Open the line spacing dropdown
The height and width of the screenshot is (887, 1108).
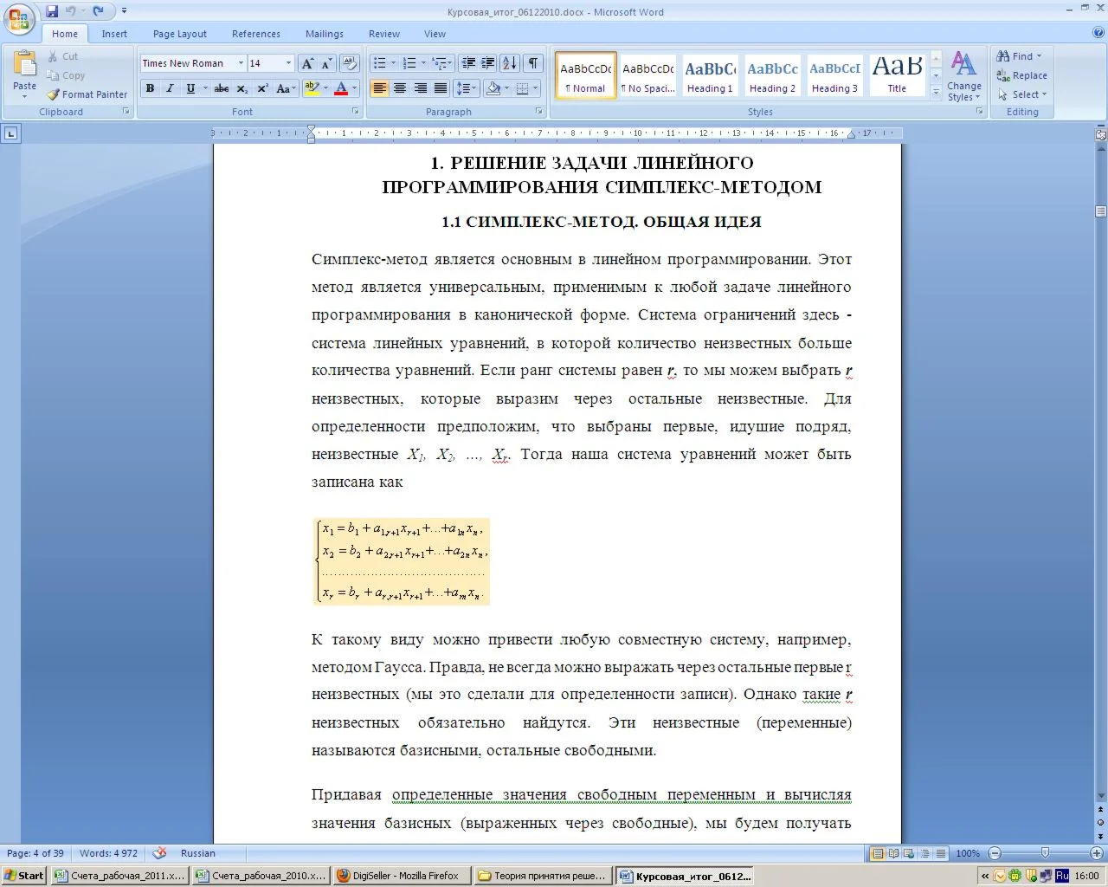tap(467, 88)
